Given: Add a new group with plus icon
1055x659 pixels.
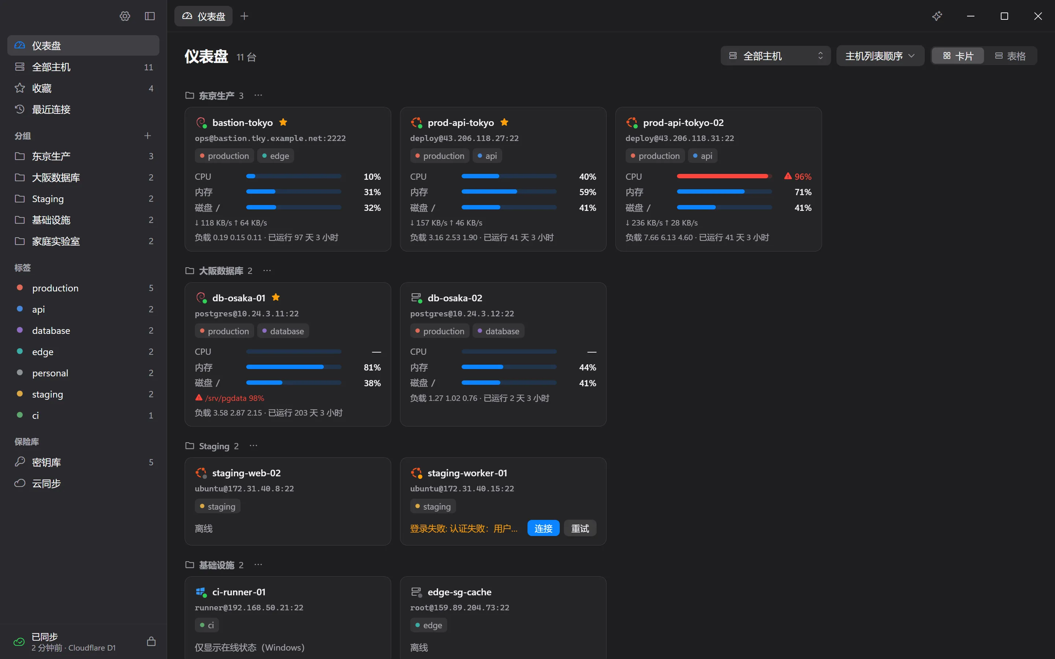Looking at the screenshot, I should tap(147, 135).
